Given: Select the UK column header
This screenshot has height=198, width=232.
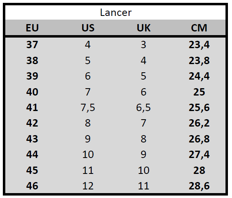Looking at the screenshot, I should pos(144,28).
